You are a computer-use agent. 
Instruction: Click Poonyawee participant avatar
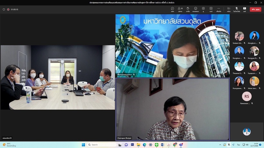coord(239,81)
